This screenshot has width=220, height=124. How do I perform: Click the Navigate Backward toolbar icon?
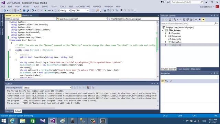(5, 11)
